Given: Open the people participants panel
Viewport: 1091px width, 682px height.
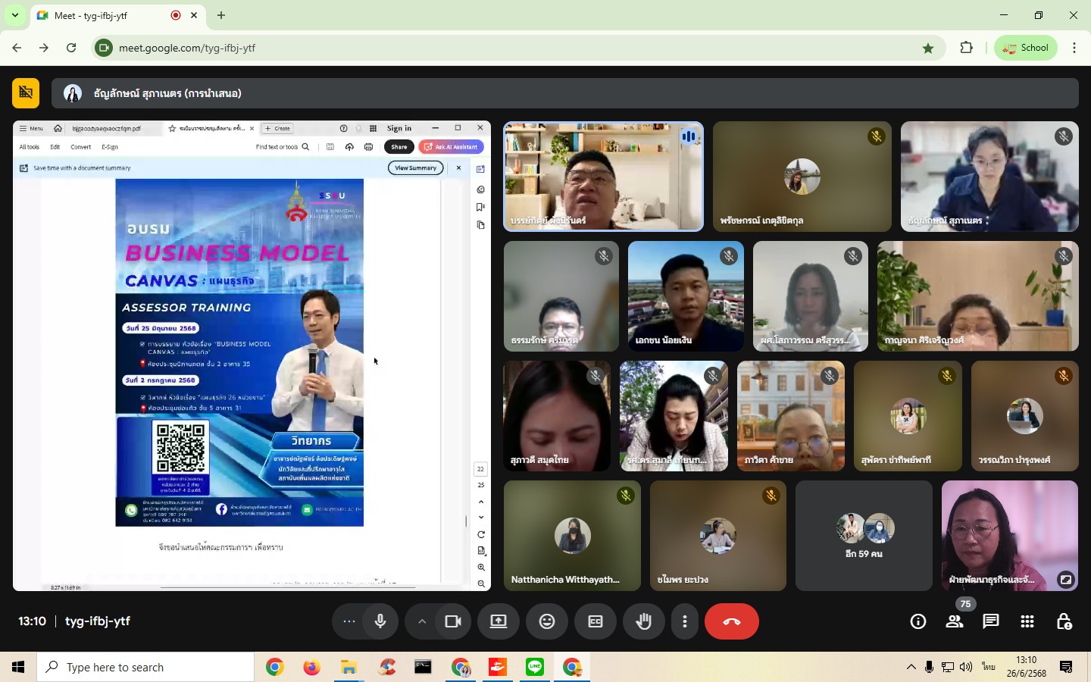Looking at the screenshot, I should click(x=955, y=622).
